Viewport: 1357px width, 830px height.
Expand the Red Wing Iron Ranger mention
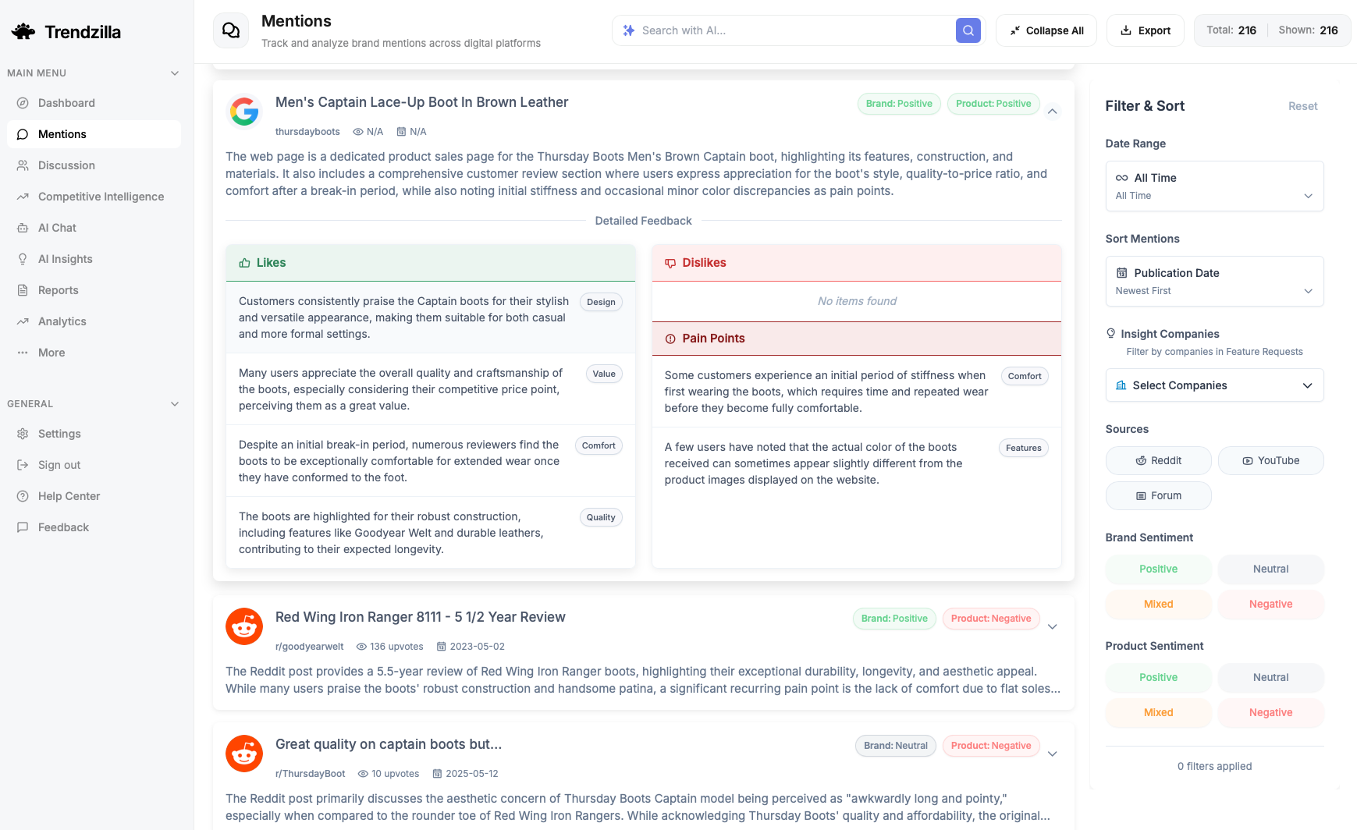click(1052, 627)
